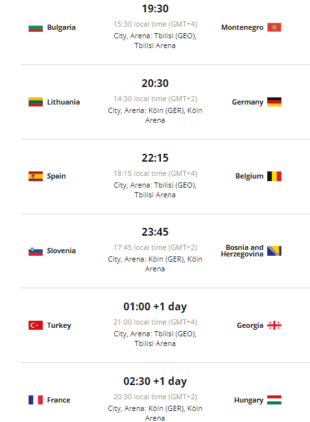Screen dimensions: 310x422
Task: Click the Slovenia flag icon
Action: click(36, 251)
